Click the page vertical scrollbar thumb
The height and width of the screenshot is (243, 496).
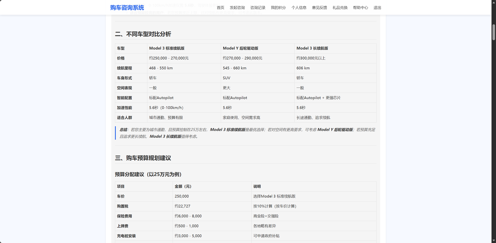(x=494, y=32)
